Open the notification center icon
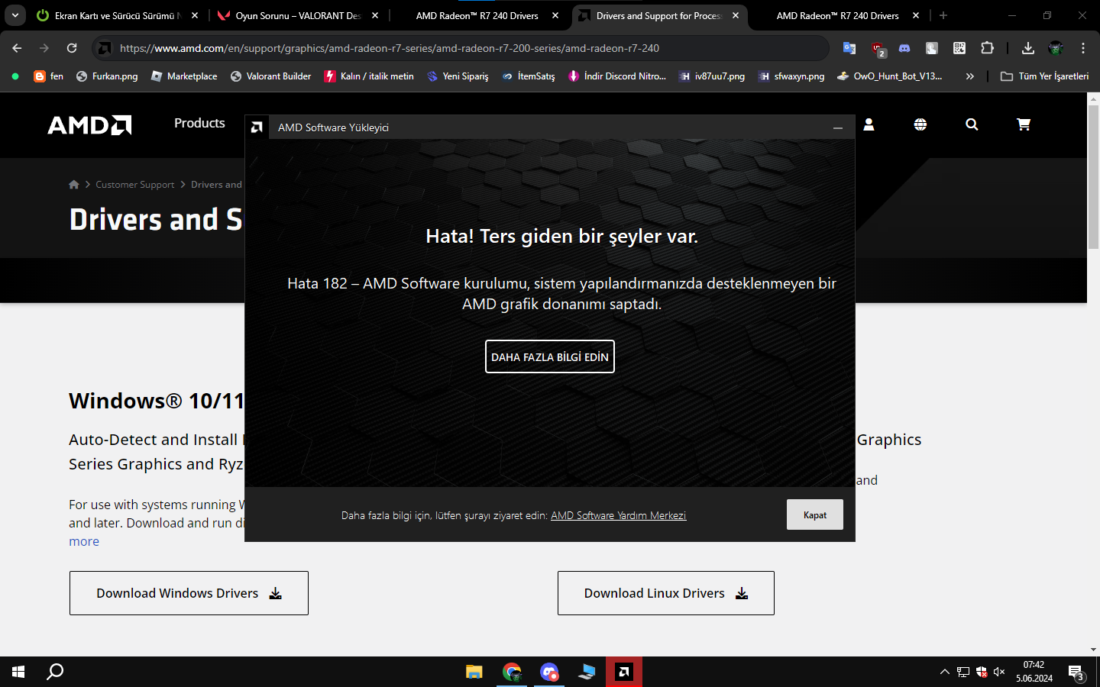This screenshot has width=1100, height=687. [1076, 672]
